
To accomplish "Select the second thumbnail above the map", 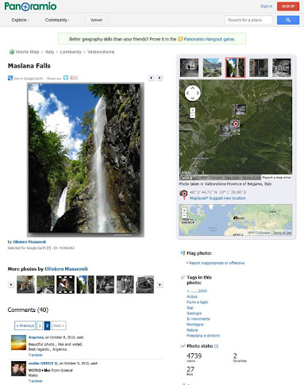I will pos(212,67).
